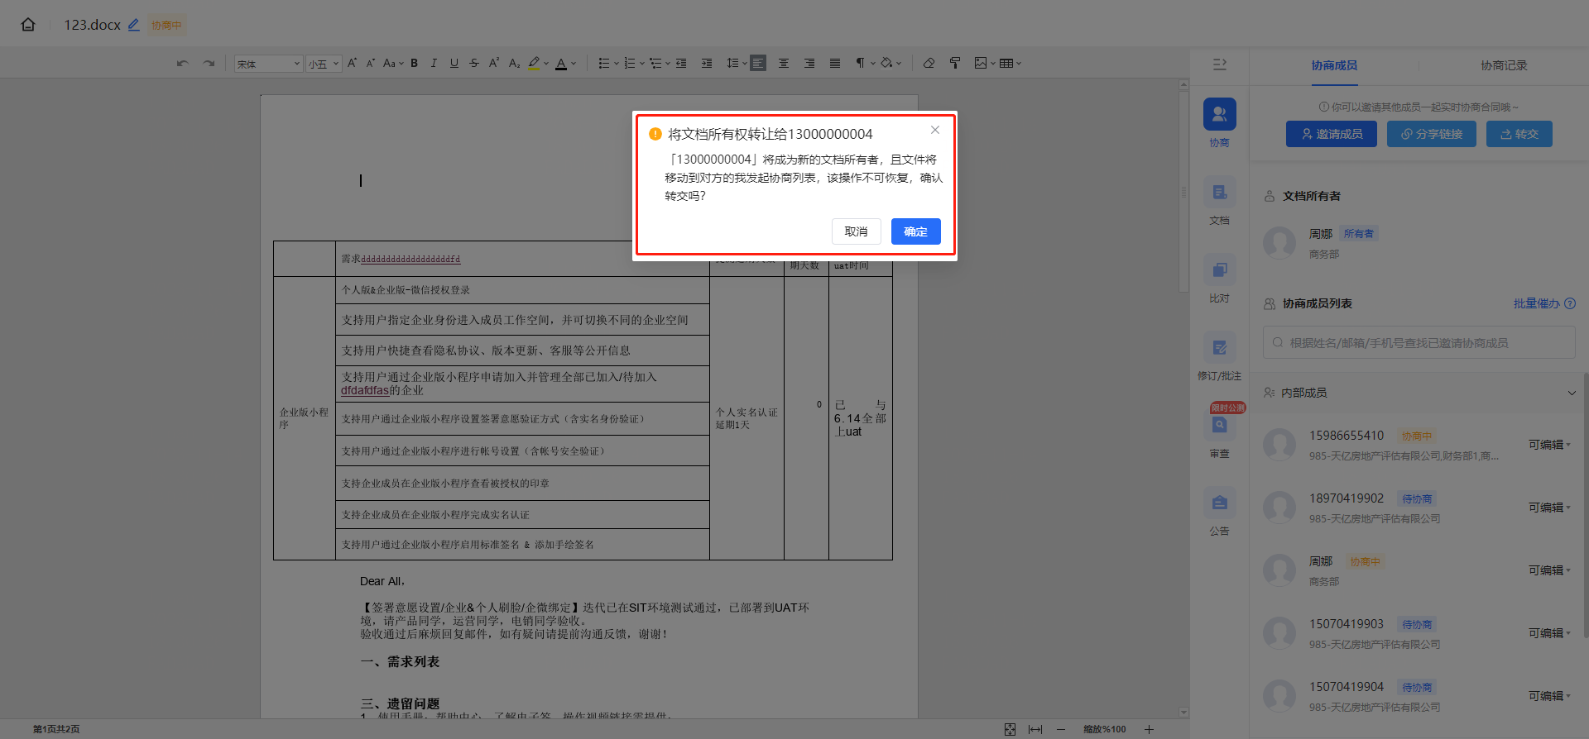This screenshot has height=739, width=1589.
Task: Open the 修订/批注 sidebar panel
Action: click(1219, 356)
